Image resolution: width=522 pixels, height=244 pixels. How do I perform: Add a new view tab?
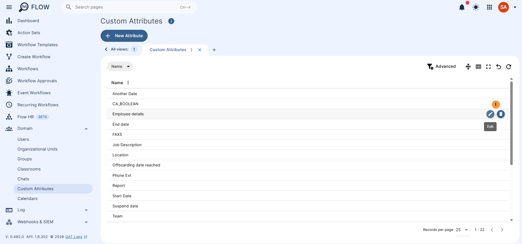214,50
